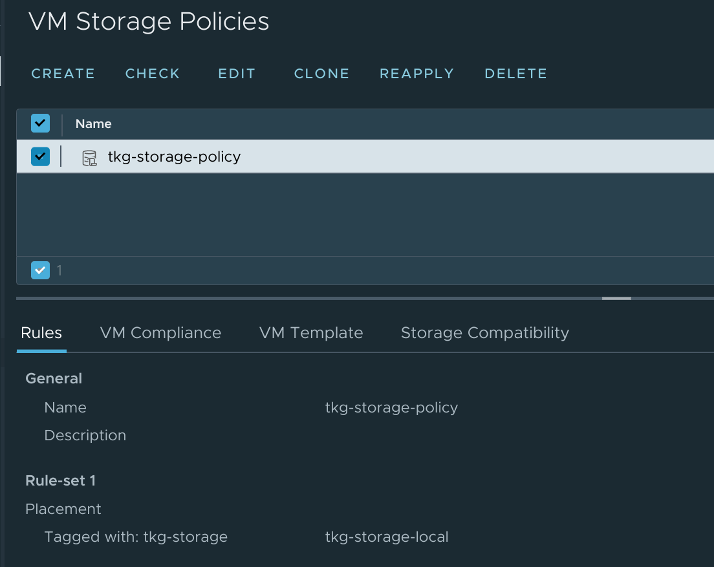The image size is (714, 567).
Task: Click the tkg-storage-local tag value
Action: [x=387, y=537]
